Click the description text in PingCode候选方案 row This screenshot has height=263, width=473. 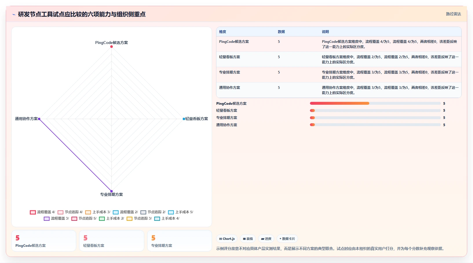pos(390,44)
